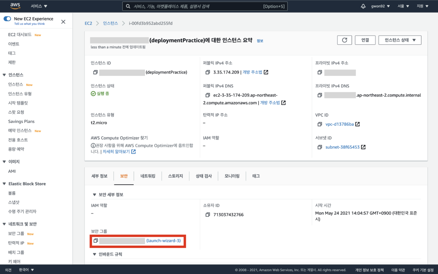The height and width of the screenshot is (274, 438).
Task: Copy the VPC ID vpc-d13786ba
Action: pos(320,124)
